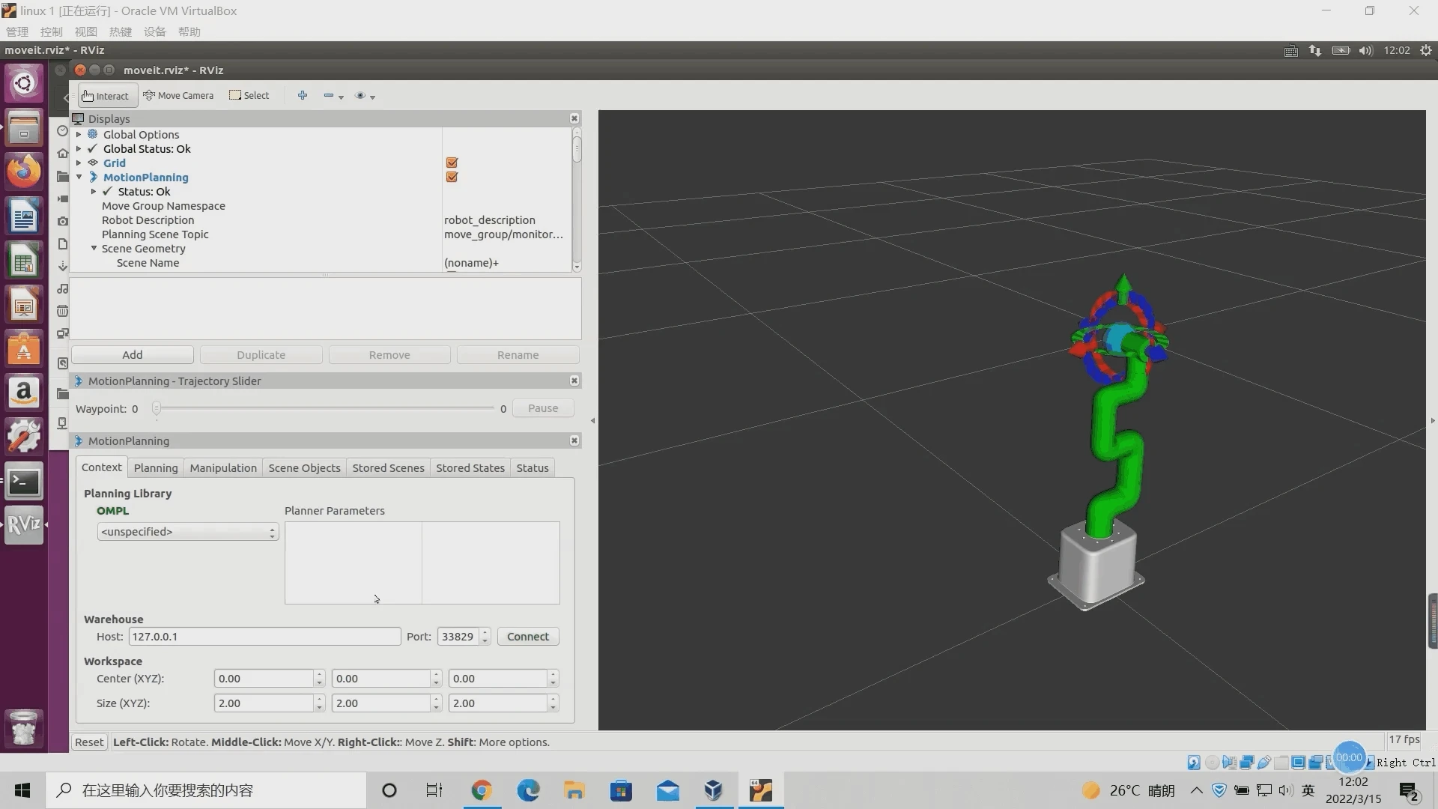Screen dimensions: 1438x809
Task: Close the Trajectory Slider panel
Action: (574, 381)
